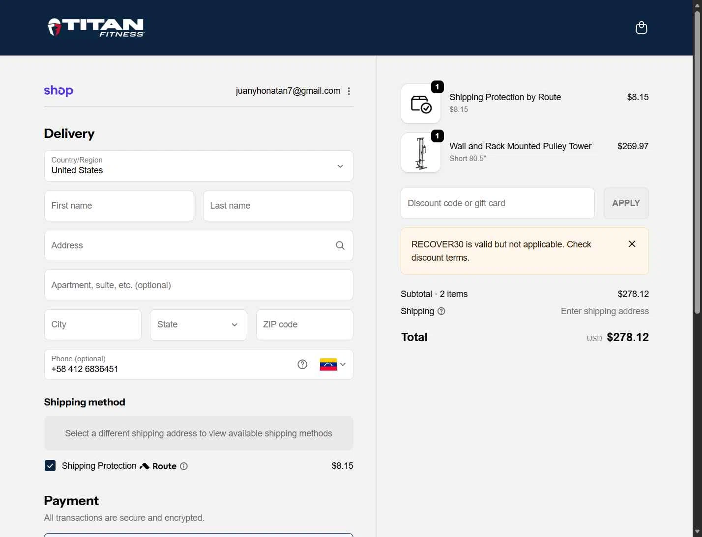This screenshot has width=702, height=537.
Task: Dismiss the RECOVER30 discount notice
Action: point(632,244)
